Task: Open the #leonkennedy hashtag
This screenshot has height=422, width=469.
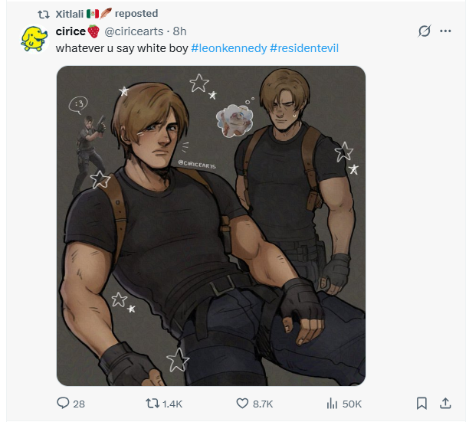Action: [x=229, y=48]
